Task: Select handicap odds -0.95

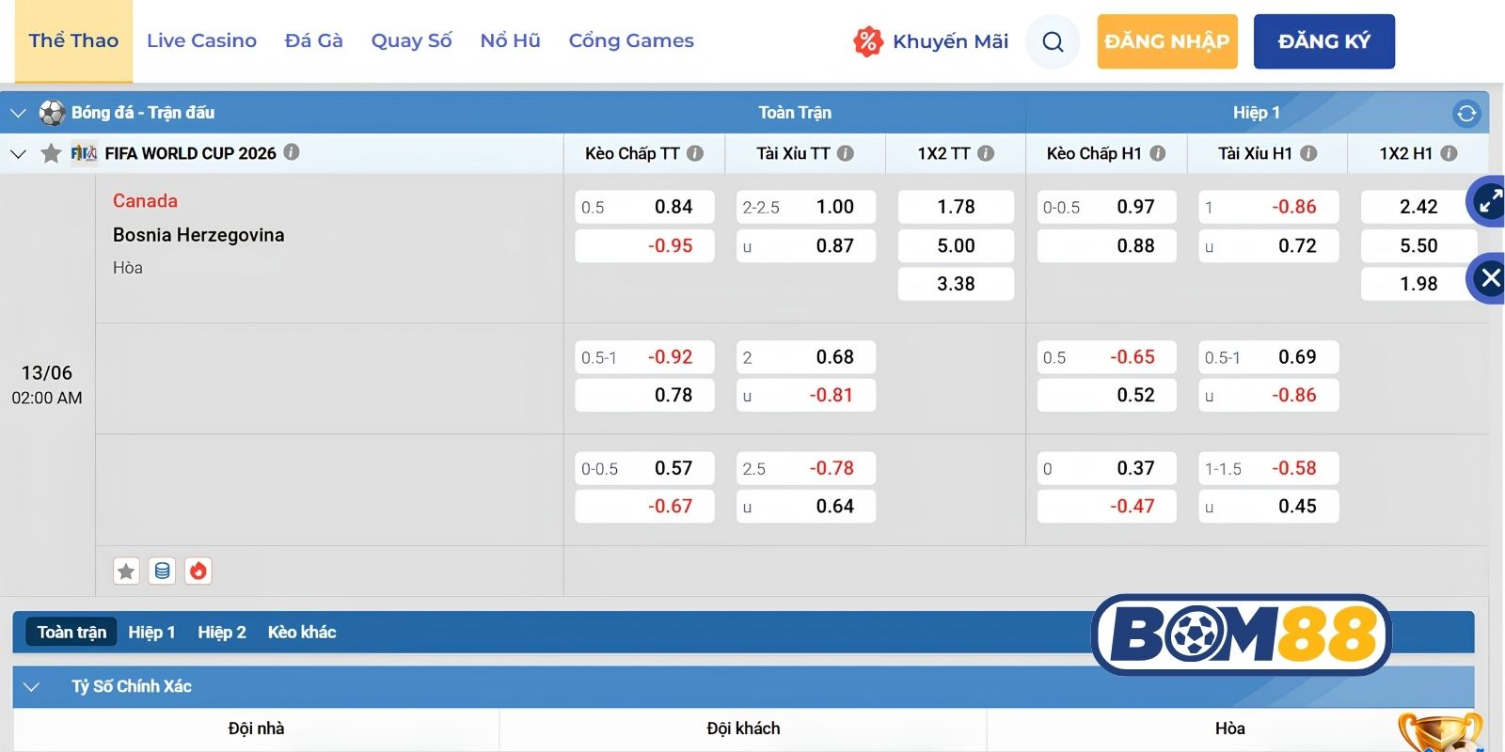Action: coord(644,246)
